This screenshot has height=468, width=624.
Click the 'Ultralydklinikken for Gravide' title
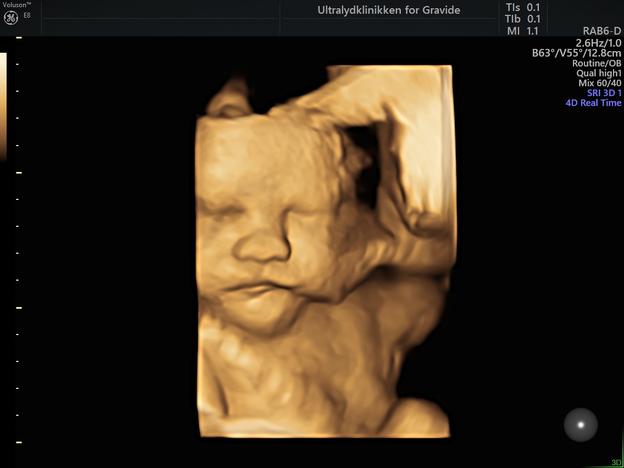(389, 10)
